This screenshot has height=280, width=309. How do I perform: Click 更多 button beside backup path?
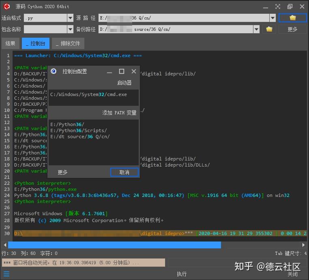[292, 29]
